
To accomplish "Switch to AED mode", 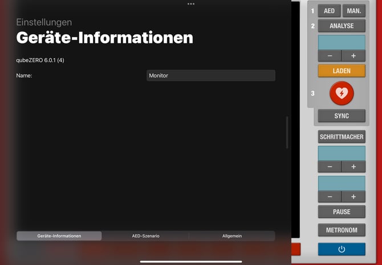I will pyautogui.click(x=329, y=11).
